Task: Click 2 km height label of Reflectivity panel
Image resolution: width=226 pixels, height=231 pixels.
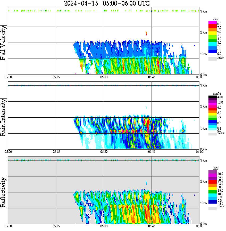Action: tap(204, 181)
